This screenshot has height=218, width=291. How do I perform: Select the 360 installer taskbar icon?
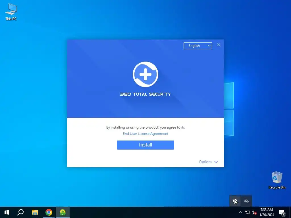(x=63, y=212)
